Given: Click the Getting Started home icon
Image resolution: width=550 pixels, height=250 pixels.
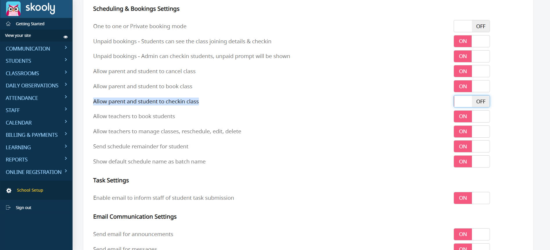Looking at the screenshot, I should (8, 24).
